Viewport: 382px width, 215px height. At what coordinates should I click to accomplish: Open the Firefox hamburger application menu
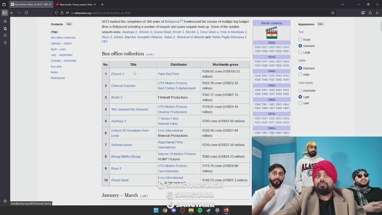378,13
